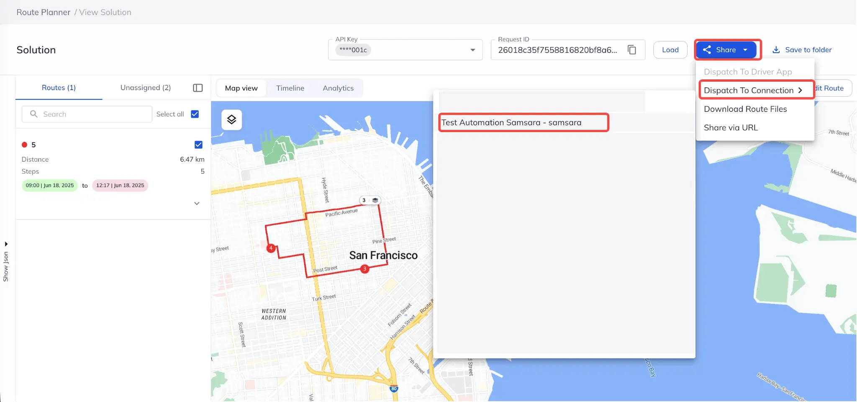Click the 09:00 Jun 18 start time chip
This screenshot has width=857, height=402.
[50, 186]
